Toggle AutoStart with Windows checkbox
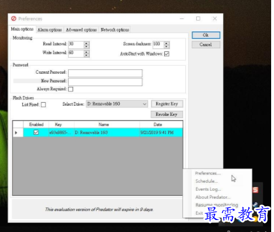274x232 pixels. click(x=166, y=54)
